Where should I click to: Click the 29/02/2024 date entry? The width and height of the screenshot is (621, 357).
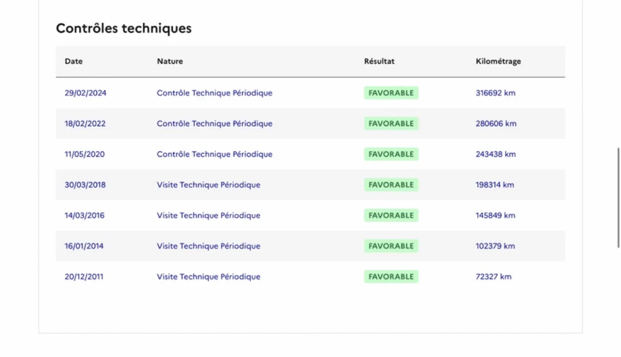click(x=85, y=93)
